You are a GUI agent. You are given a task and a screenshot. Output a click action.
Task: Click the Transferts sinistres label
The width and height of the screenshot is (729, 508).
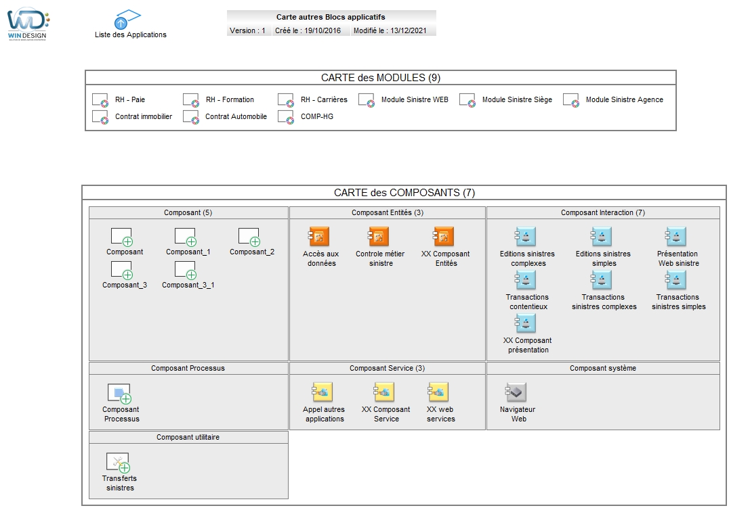120,484
